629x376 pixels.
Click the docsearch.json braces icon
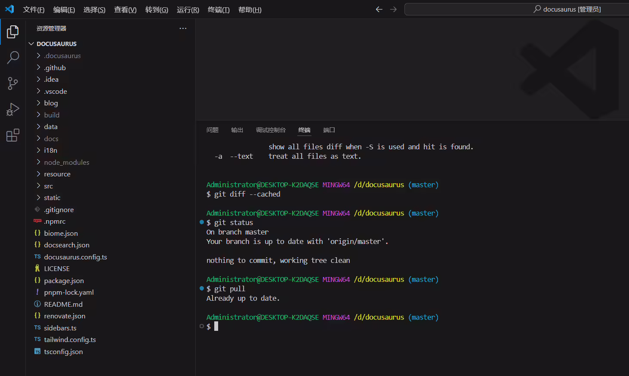pyautogui.click(x=37, y=245)
